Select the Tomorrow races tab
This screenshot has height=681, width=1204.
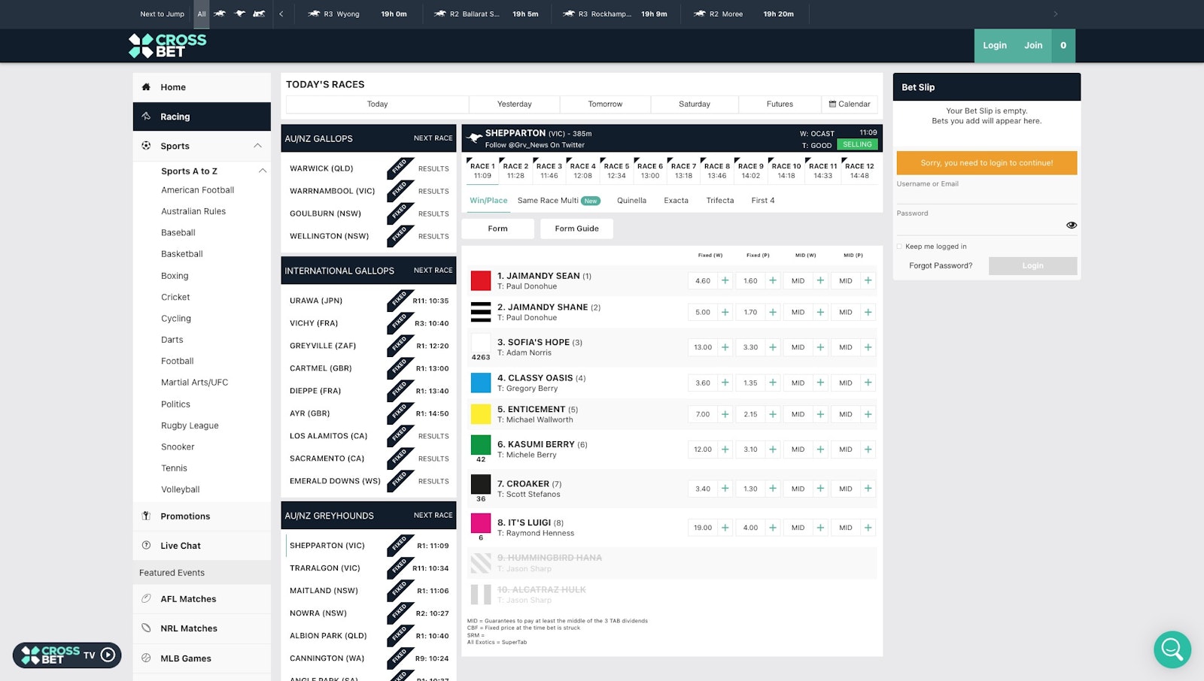pyautogui.click(x=605, y=104)
